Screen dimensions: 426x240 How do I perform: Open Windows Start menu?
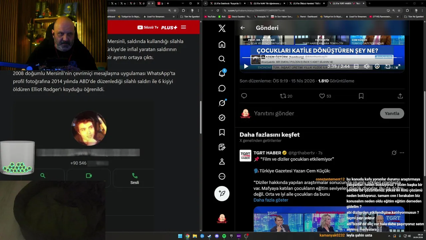180,236
